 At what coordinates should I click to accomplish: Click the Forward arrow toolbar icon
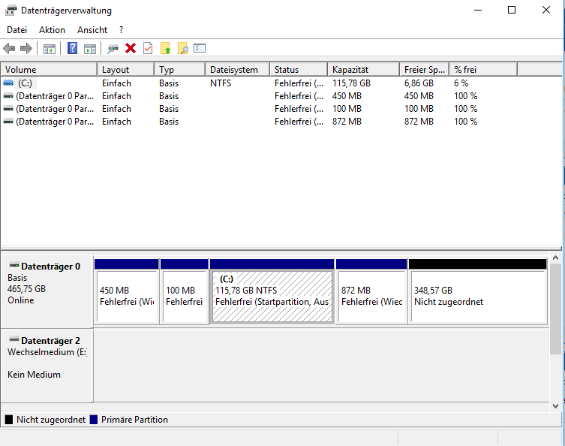tap(26, 48)
